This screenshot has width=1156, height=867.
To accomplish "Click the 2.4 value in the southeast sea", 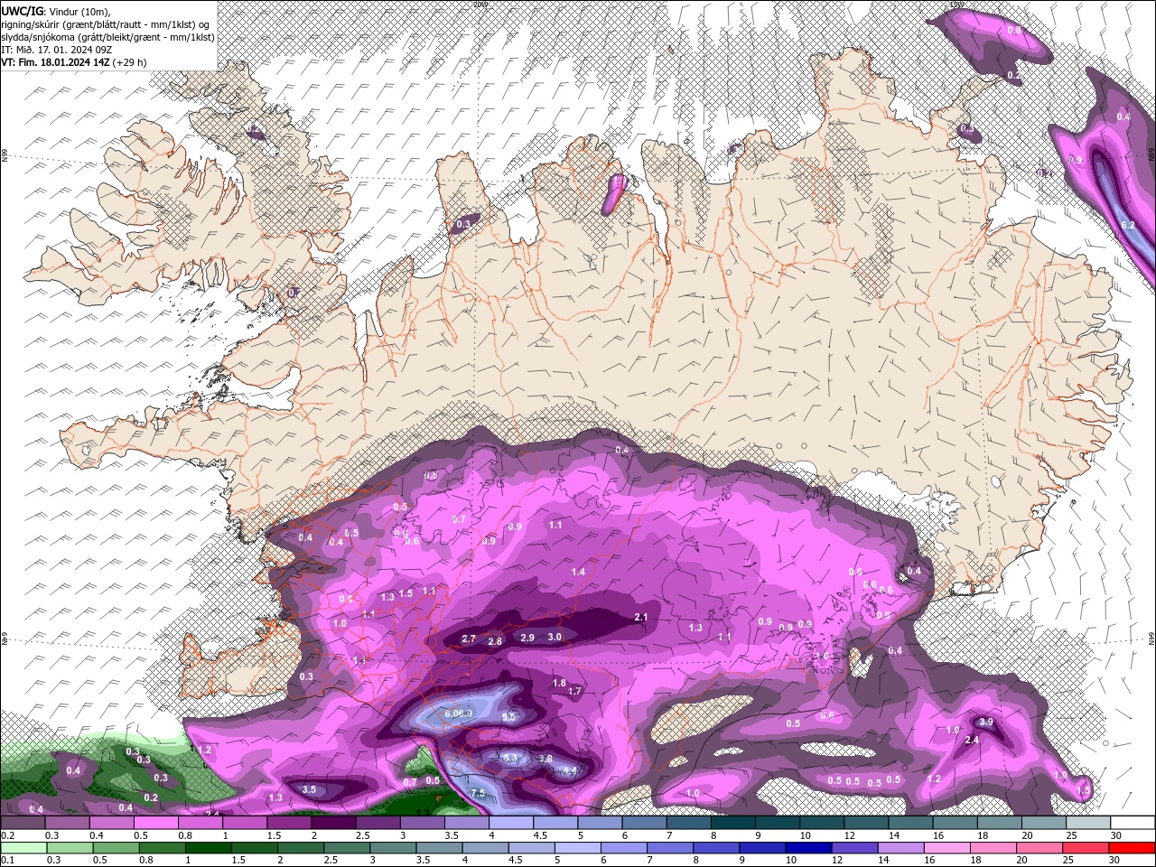I will click(x=972, y=741).
